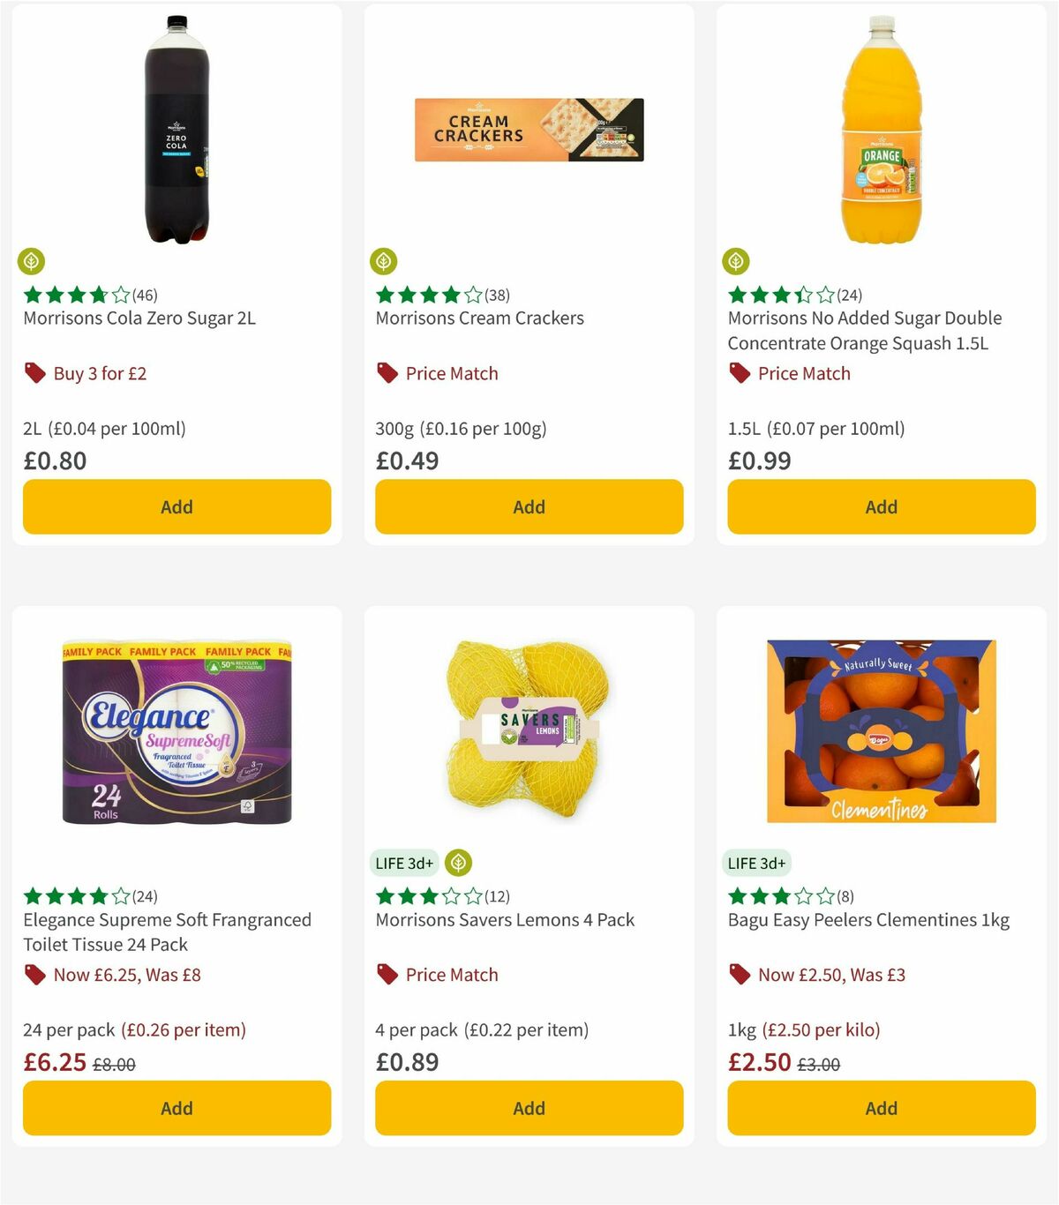Click the tag icon next to Now £6.25 toilet tissue offer
Viewport: 1059px width, 1205px height.
[34, 975]
